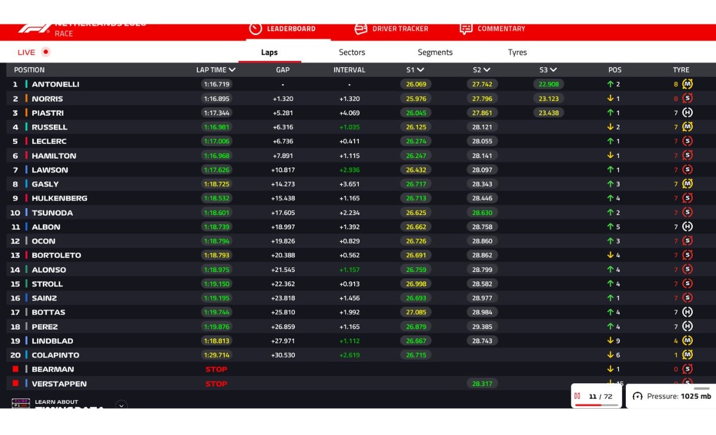Screen dimensions: 716x435
Task: Click Bearman's soft tyre icon
Action: pos(687,369)
